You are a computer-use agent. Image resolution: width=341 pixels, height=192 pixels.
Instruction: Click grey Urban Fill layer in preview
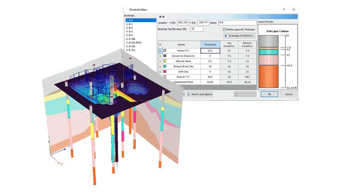pos(269,41)
